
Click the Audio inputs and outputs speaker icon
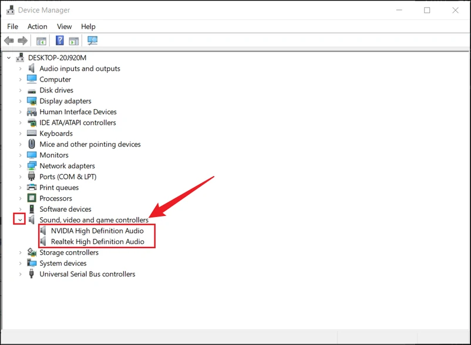point(32,69)
